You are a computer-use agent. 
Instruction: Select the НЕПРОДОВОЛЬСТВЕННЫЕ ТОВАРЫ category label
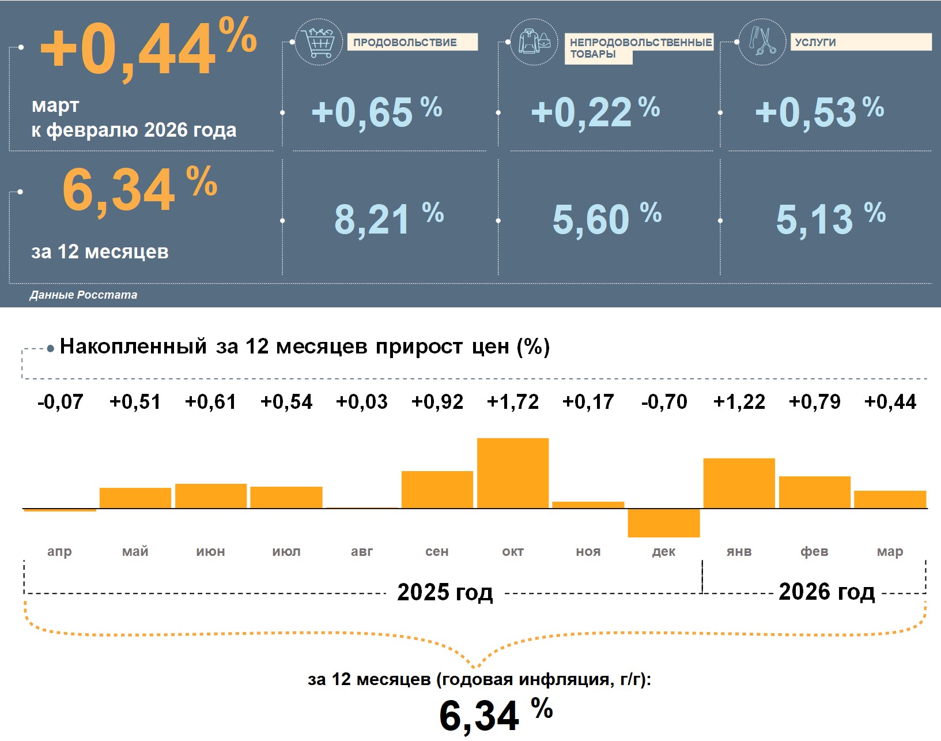640,48
